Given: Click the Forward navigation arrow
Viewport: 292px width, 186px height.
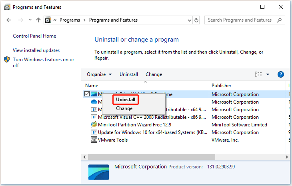Looking at the screenshot, I should pyautogui.click(x=20, y=20).
